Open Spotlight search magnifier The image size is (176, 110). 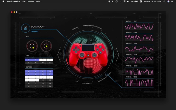point(165,1)
